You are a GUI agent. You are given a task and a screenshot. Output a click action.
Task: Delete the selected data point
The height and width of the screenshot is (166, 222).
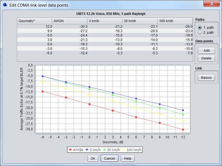206,58
